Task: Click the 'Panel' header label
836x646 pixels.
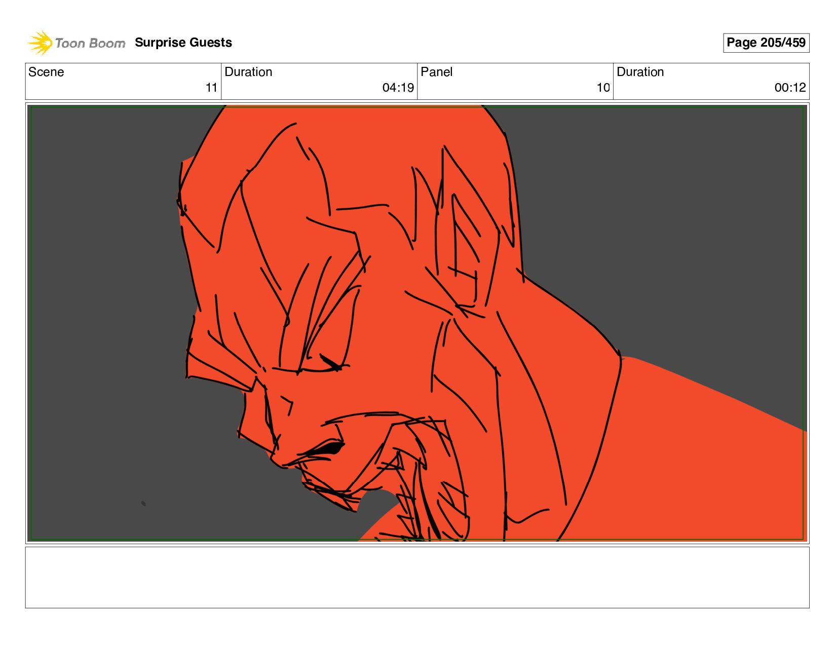Action: tap(437, 72)
